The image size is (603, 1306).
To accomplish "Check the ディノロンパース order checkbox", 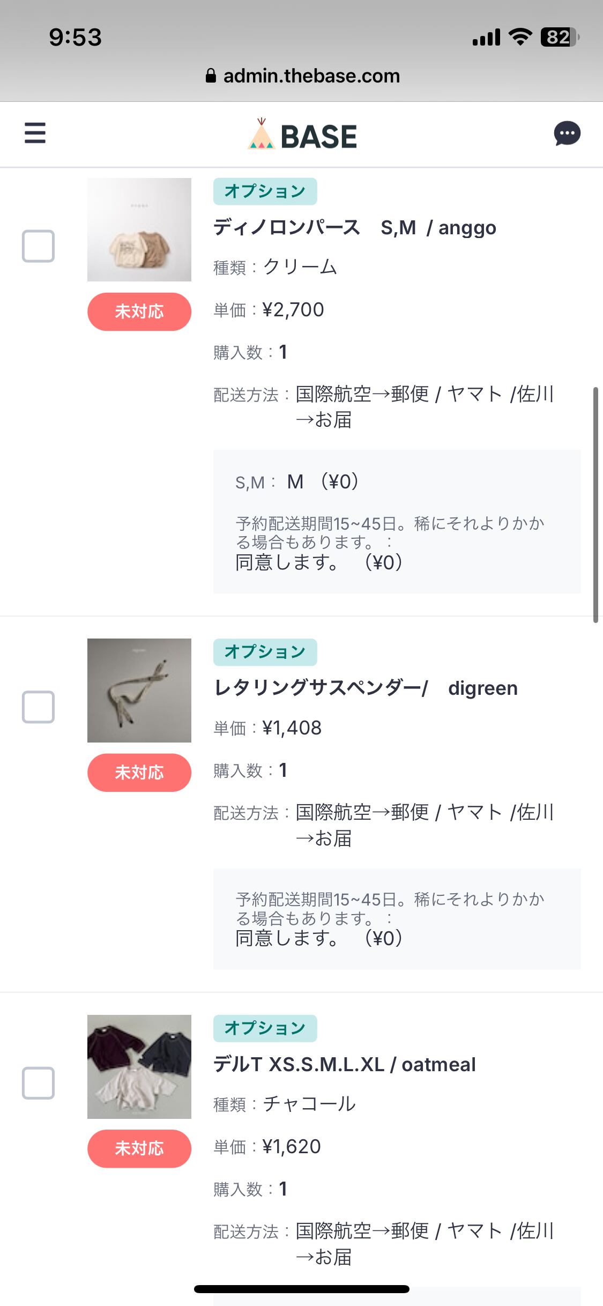I will tap(38, 246).
